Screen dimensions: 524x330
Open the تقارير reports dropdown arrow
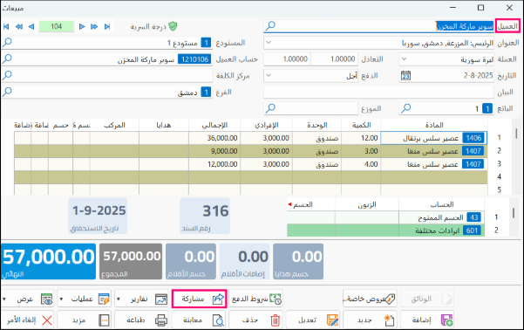click(119, 299)
